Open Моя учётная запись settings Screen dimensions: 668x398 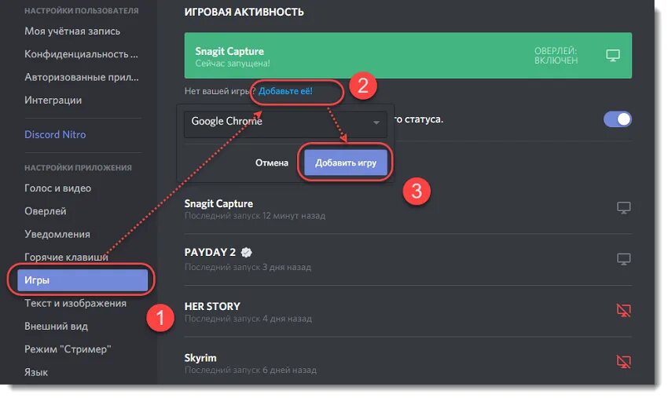click(x=72, y=31)
